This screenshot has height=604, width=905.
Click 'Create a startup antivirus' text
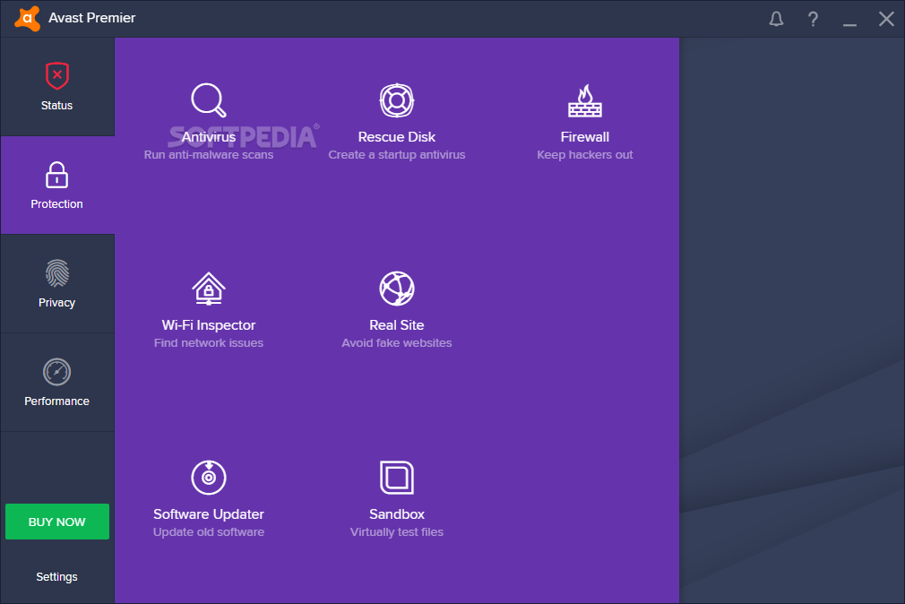pos(397,155)
